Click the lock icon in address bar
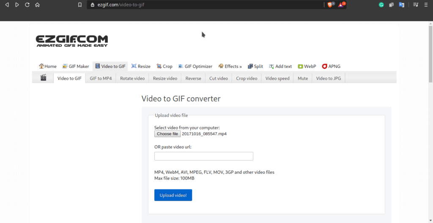 click(93, 5)
